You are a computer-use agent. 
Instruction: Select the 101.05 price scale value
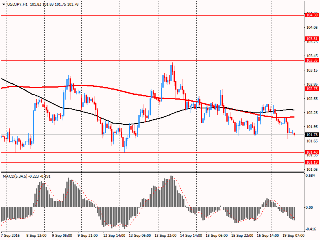pyautogui.click(x=312, y=169)
